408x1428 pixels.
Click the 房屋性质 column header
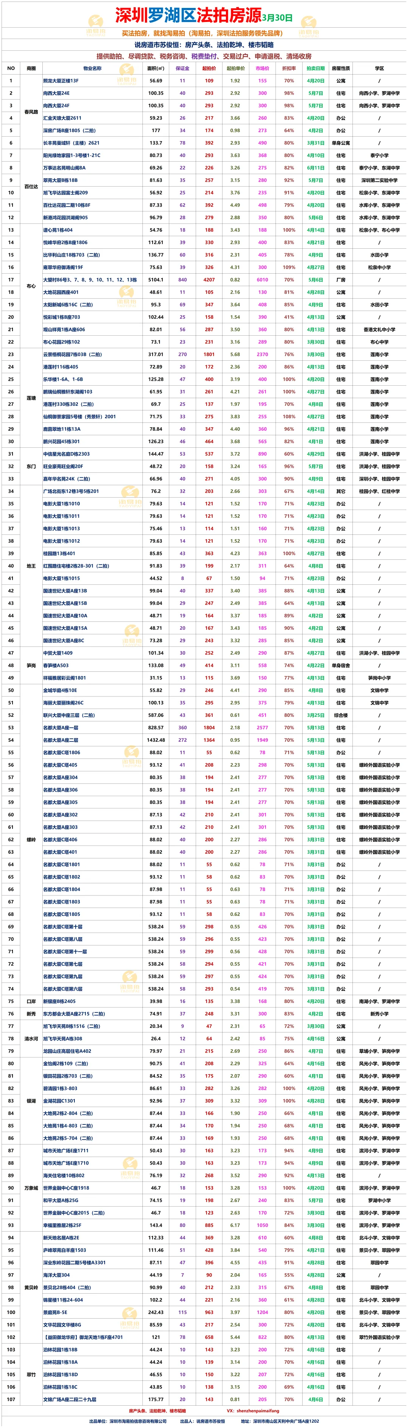tap(340, 68)
